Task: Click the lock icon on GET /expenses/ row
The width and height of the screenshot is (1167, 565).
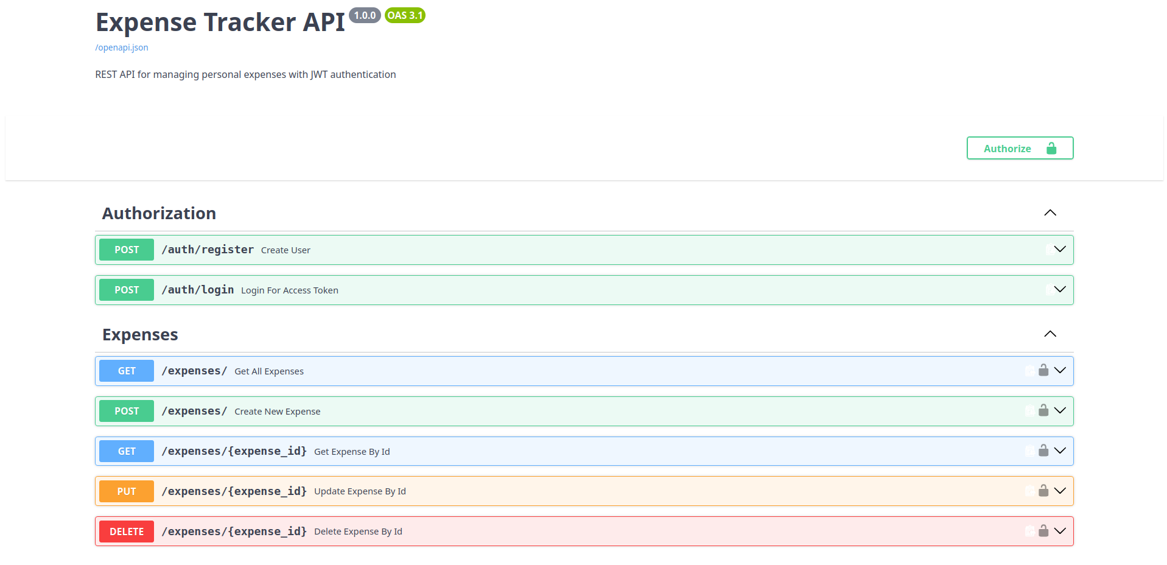Action: 1043,370
